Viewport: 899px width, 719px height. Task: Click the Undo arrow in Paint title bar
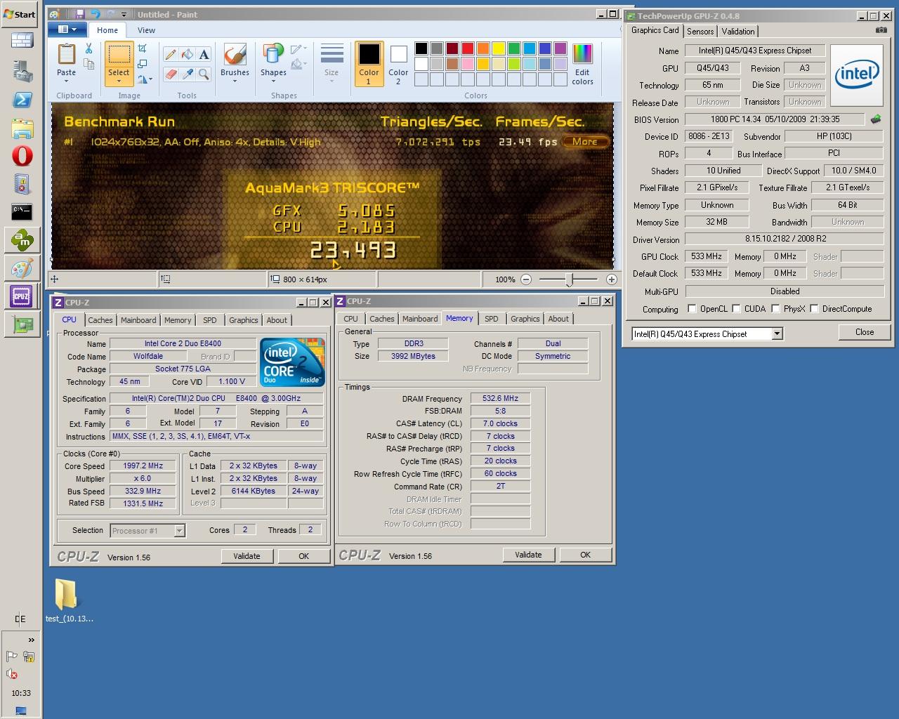click(96, 14)
